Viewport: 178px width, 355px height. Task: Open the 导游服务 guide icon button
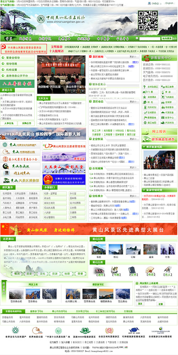click(168, 107)
